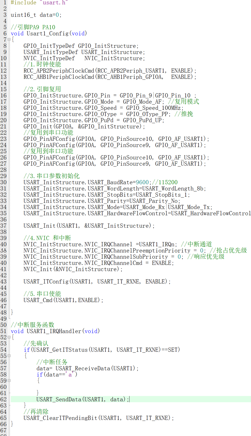Click the //先确认 comment

[36, 343]
